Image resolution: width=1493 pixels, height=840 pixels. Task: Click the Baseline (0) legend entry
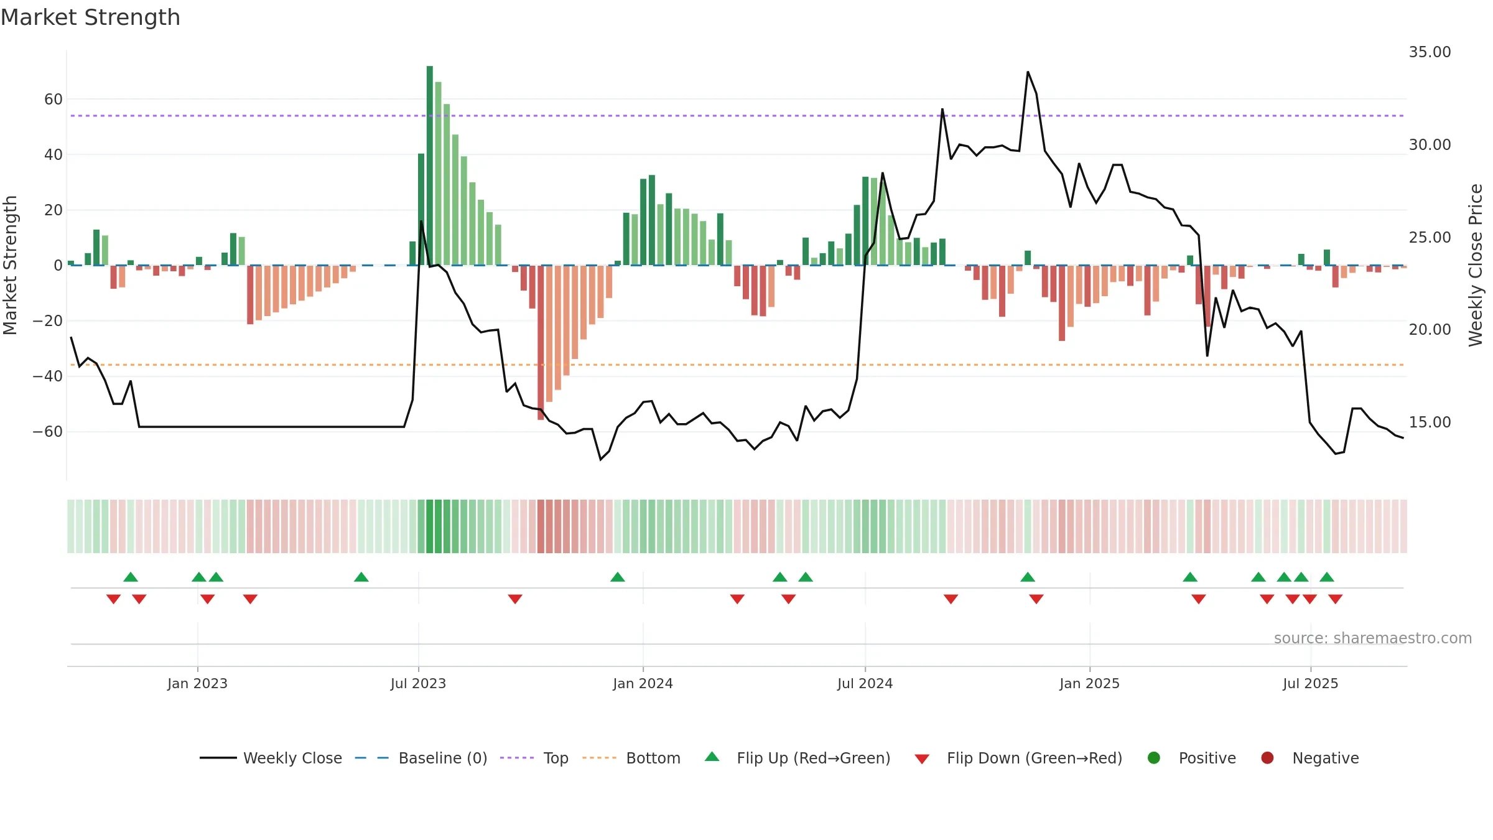coord(421,758)
